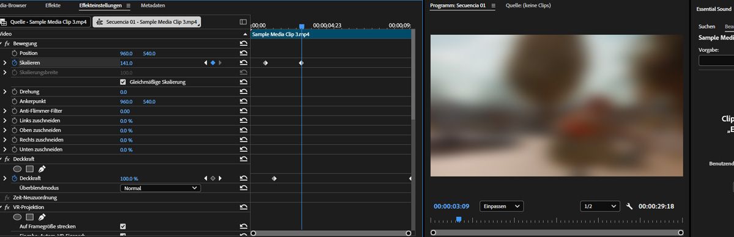Open Effekteinstellungen panel menu
The width and height of the screenshot is (734, 237).
(x=128, y=5)
